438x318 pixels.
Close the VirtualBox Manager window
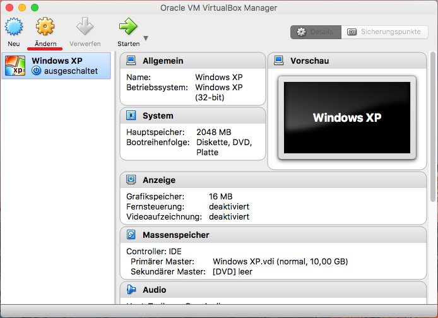(x=9, y=8)
